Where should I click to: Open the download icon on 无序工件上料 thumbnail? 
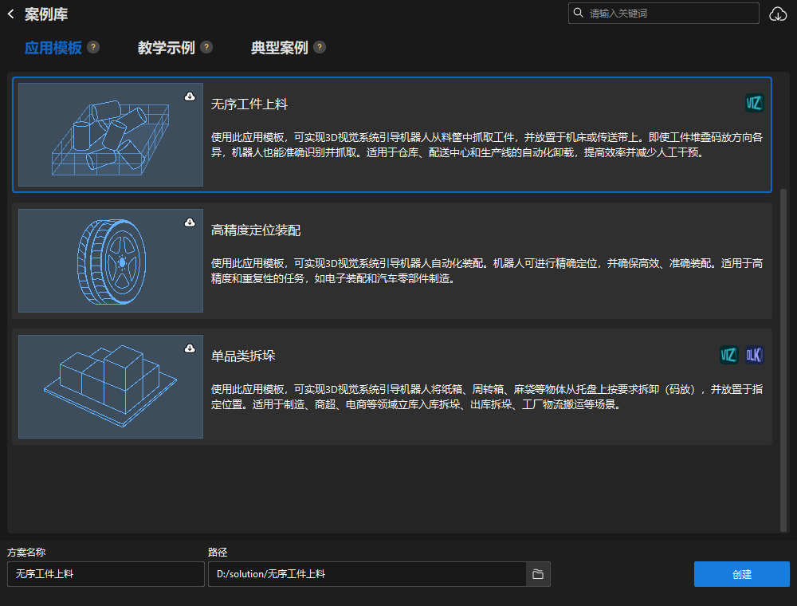190,96
